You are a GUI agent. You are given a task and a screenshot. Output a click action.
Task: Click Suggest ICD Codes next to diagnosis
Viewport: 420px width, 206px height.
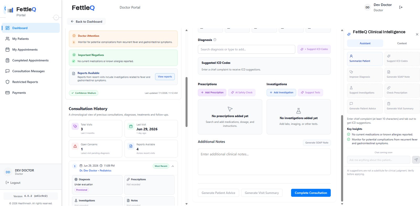tap(314, 49)
